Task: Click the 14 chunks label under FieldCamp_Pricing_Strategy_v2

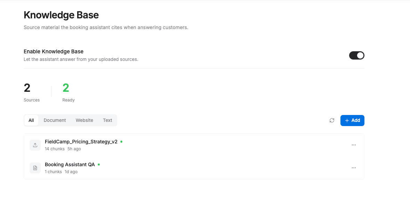Action: 55,149
